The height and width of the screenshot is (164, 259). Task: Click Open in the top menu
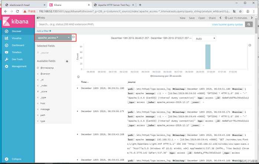pyautogui.click(x=202, y=18)
